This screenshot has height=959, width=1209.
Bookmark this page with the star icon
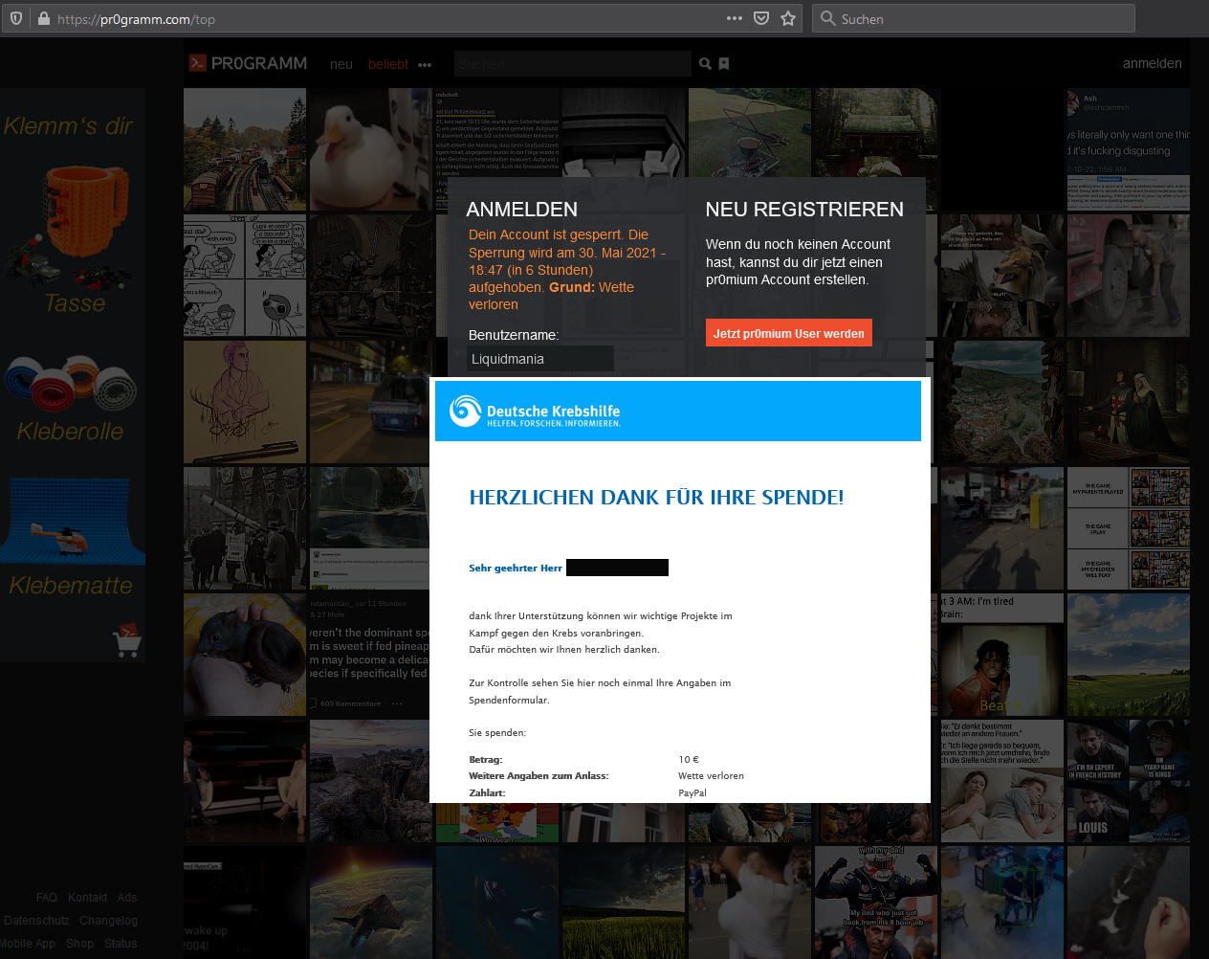pyautogui.click(x=788, y=18)
